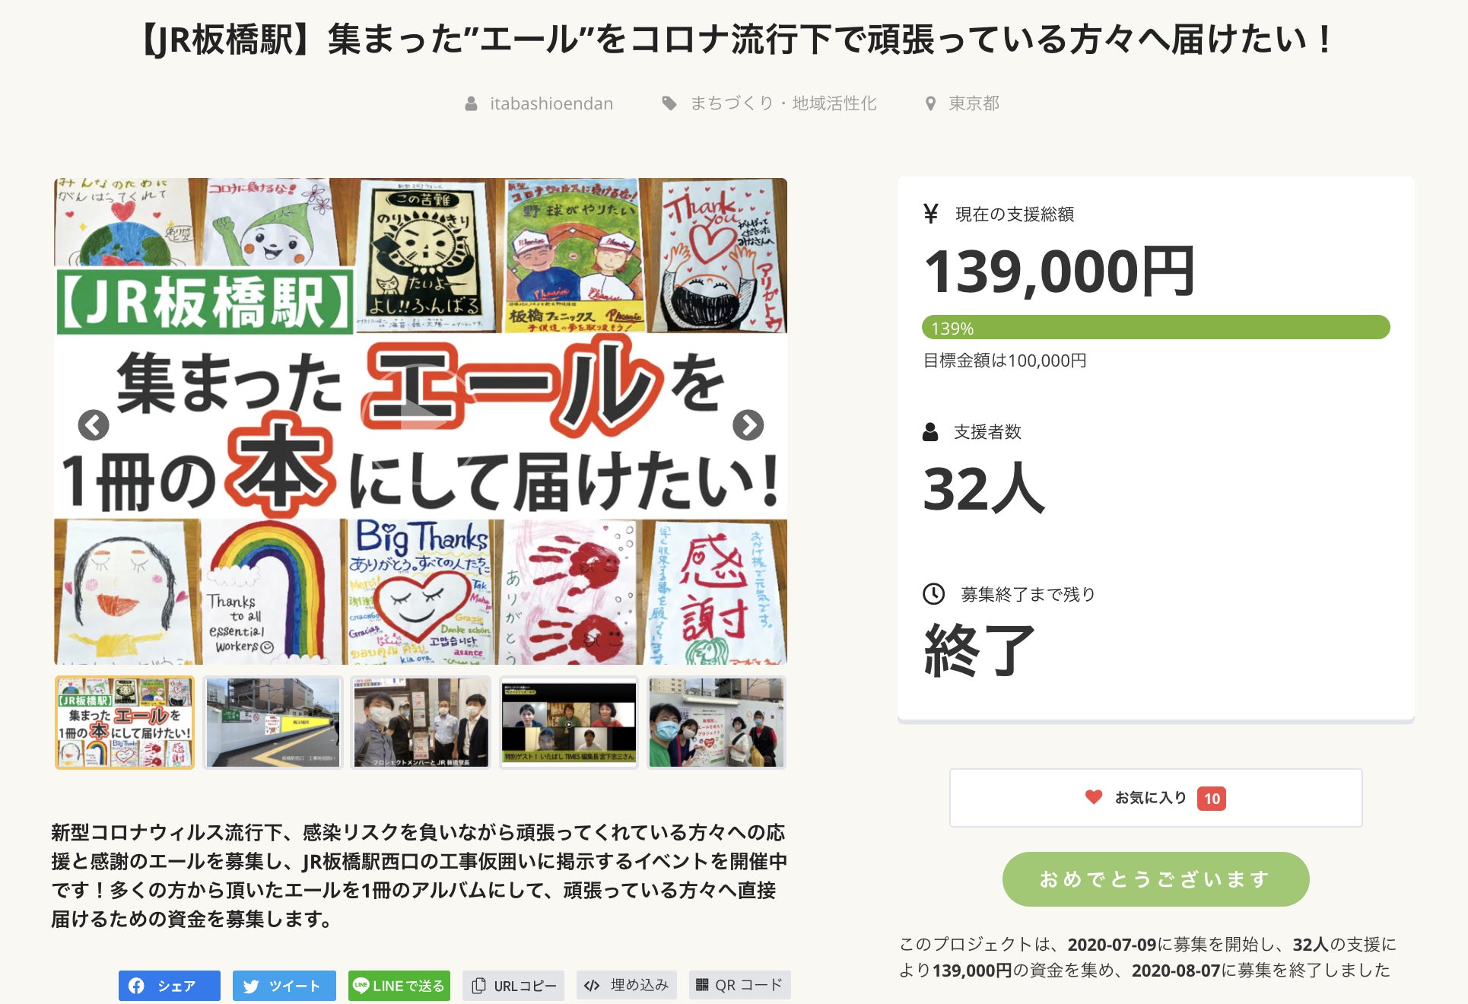Viewport: 1468px width, 1004px height.
Task: Show the QR コード for this project
Action: tap(739, 986)
